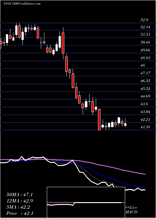Click the 47.17 price level label
Viewport: 156px width, 218px height.
[145, 73]
